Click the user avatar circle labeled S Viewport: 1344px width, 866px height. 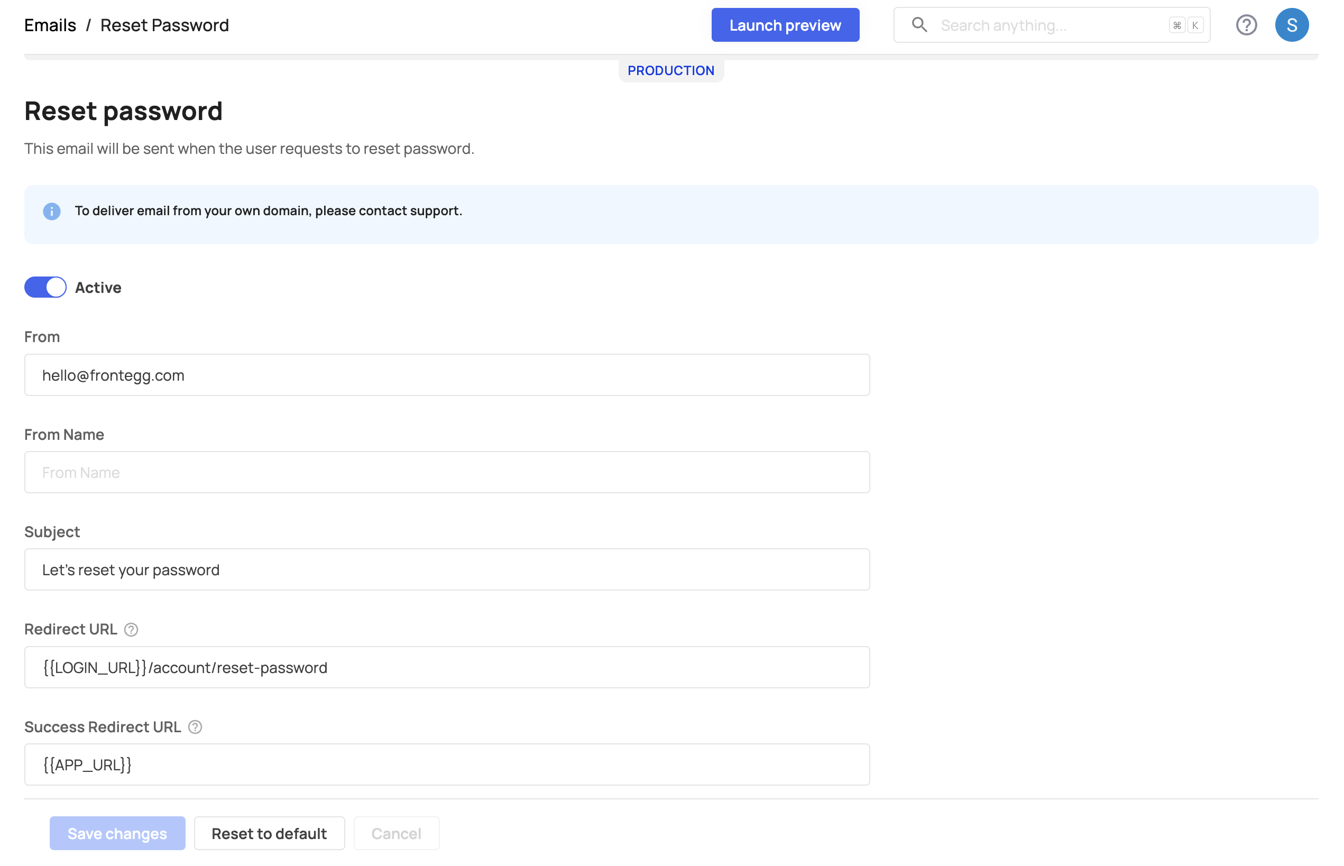tap(1292, 25)
